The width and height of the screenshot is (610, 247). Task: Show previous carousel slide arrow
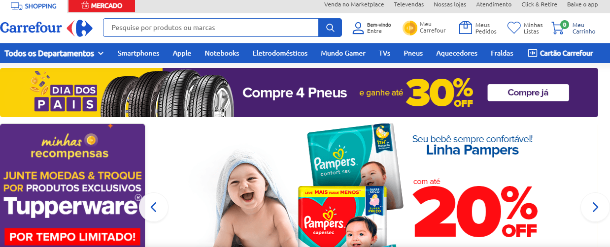click(x=154, y=207)
